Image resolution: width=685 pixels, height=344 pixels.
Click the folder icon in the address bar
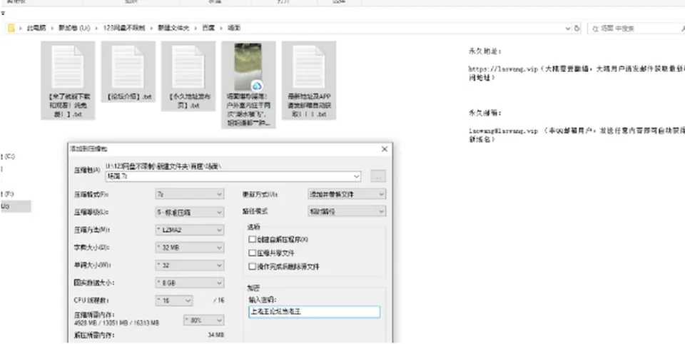pos(11,29)
